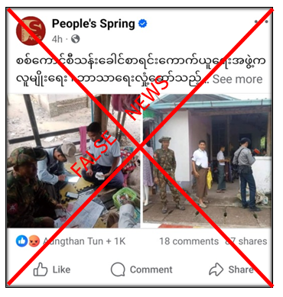Toggle the Like thumbs-up icon
The height and width of the screenshot is (297, 283).
point(41,270)
